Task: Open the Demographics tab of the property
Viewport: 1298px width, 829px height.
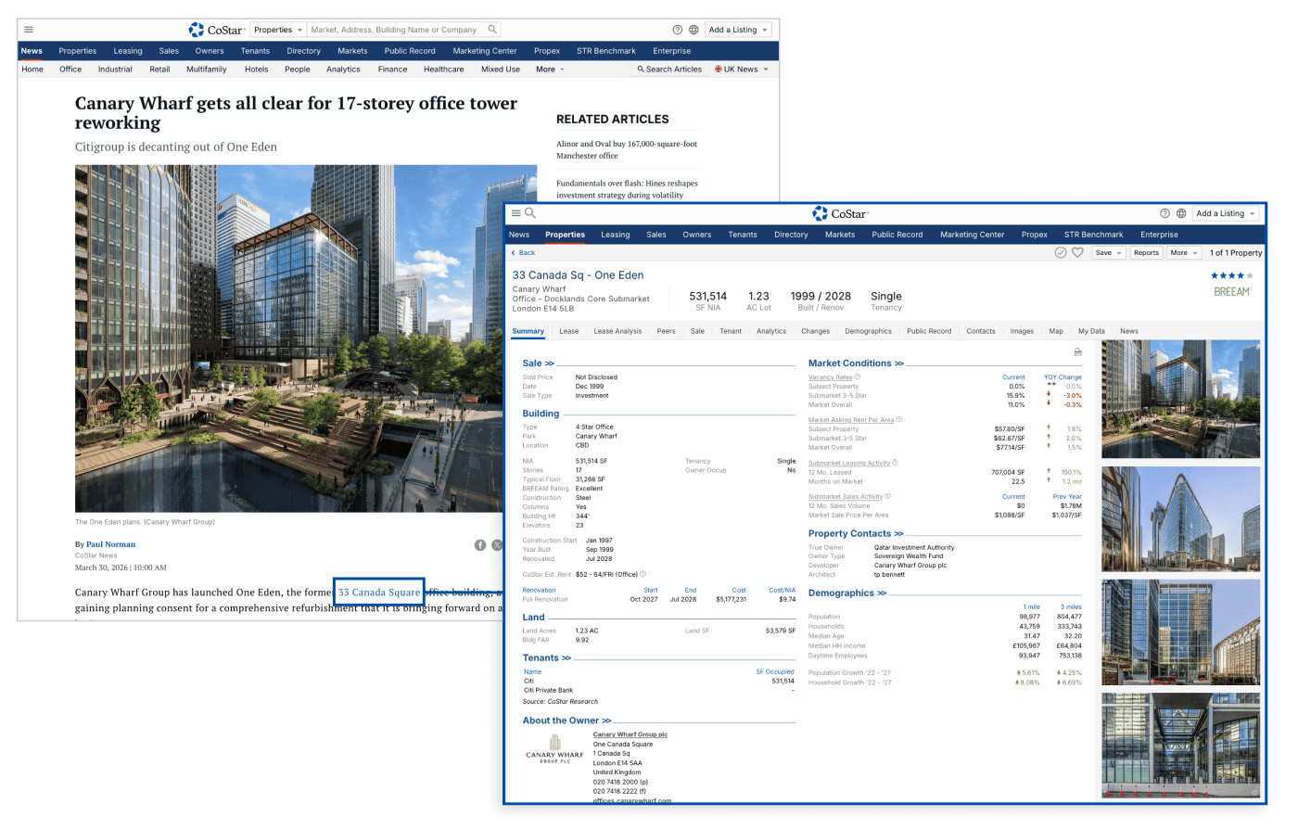Action: 868,331
